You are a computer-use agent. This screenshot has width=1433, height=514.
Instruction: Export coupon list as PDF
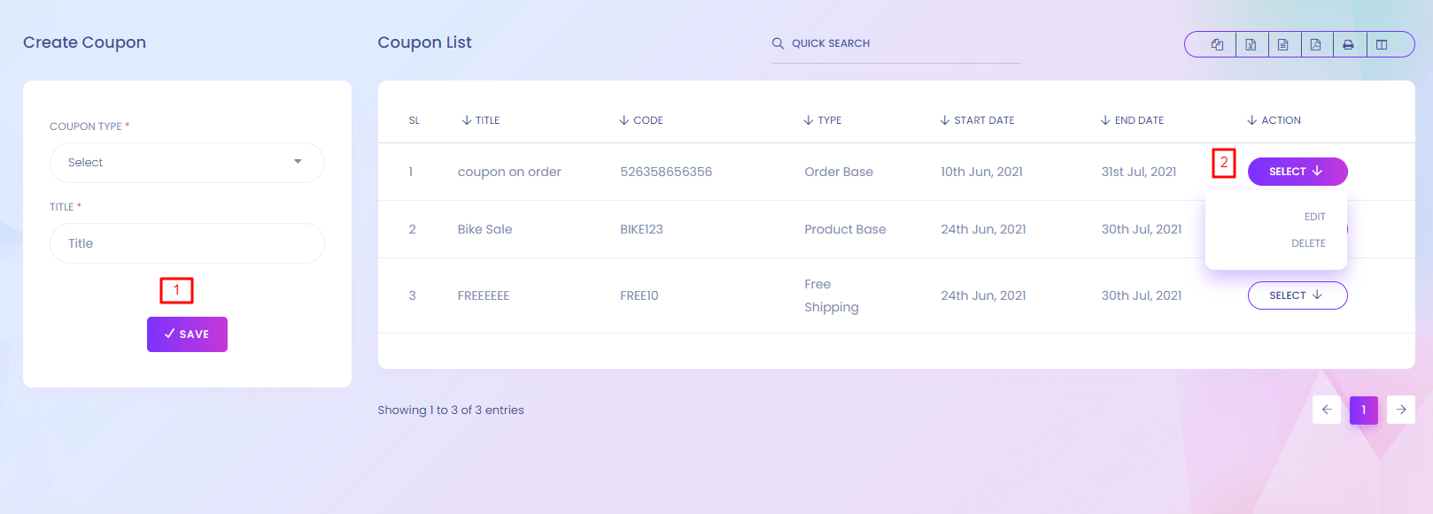(1316, 44)
